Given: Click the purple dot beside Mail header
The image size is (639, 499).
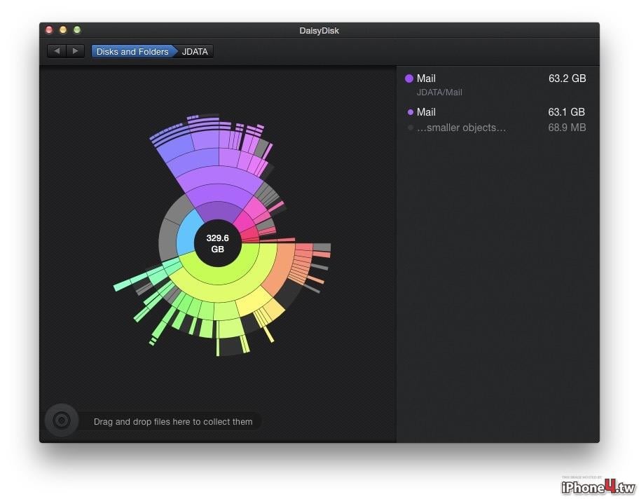Looking at the screenshot, I should pos(409,78).
